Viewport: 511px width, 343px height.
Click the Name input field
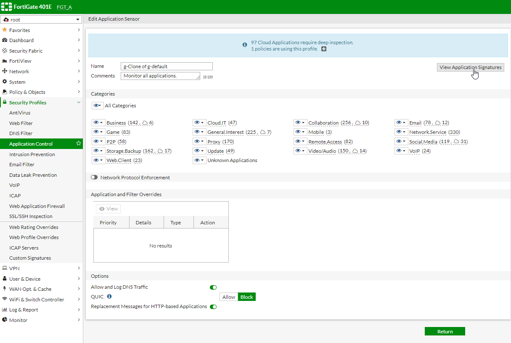[167, 66]
